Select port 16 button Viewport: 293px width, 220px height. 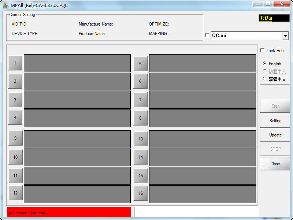tap(141, 193)
